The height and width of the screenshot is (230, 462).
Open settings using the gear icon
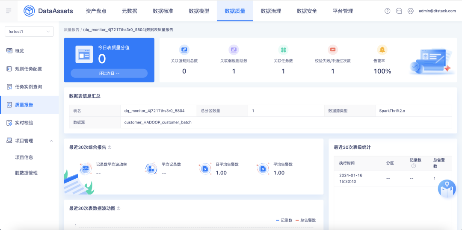[411, 11]
